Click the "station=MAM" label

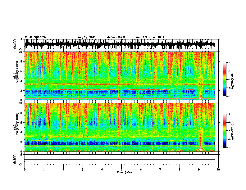pyautogui.click(x=116, y=37)
